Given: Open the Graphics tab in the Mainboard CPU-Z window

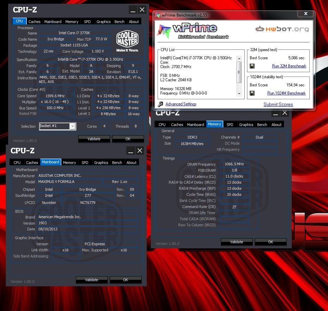Looking at the screenshot, I should pos(101,163).
